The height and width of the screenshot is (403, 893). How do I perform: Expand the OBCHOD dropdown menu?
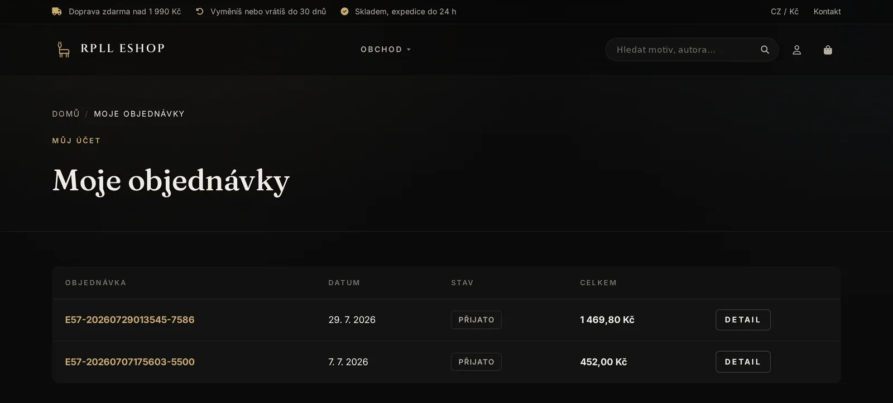(386, 49)
